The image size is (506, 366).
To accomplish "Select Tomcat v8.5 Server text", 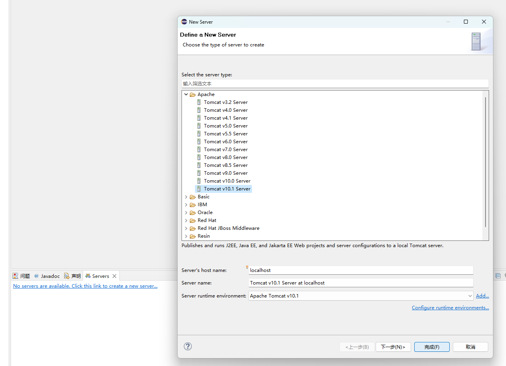I will (x=226, y=165).
